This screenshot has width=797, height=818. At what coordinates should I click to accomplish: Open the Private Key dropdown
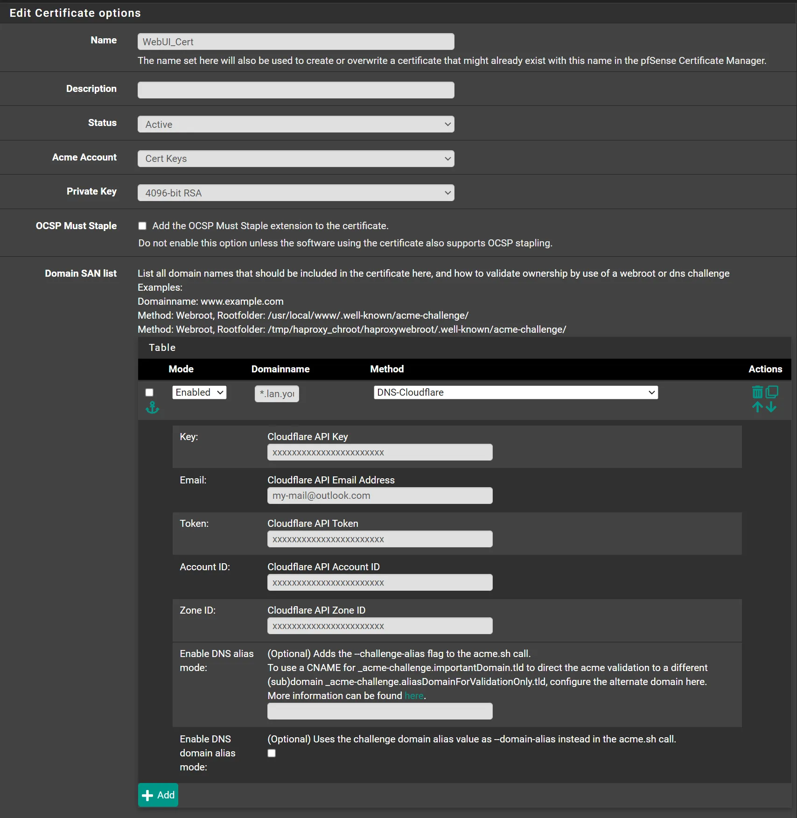click(x=296, y=193)
